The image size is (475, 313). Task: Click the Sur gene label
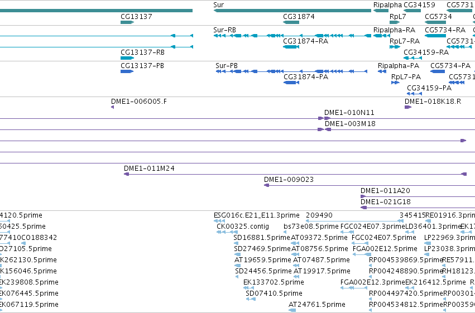coord(218,5)
